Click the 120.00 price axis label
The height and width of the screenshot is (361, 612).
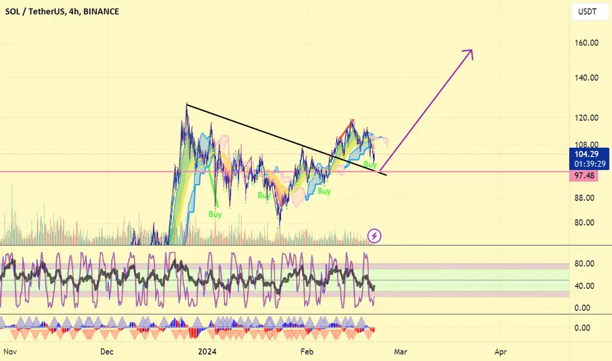(586, 117)
